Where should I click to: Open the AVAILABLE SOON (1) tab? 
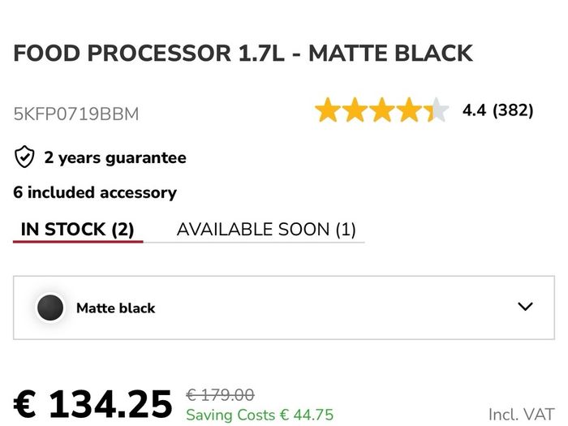click(x=266, y=230)
